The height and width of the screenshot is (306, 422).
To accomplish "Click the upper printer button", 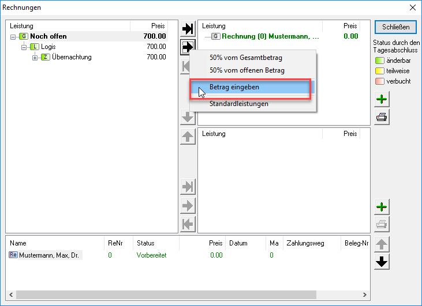I will 382,117.
